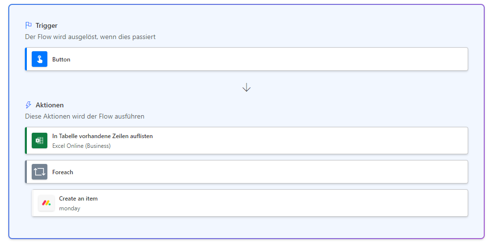Click the 'monday' connector subtitle text

pos(70,208)
